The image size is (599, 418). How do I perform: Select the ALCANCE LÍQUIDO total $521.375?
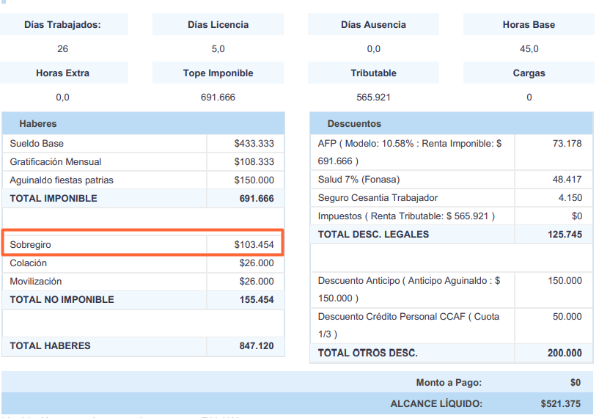[560, 403]
